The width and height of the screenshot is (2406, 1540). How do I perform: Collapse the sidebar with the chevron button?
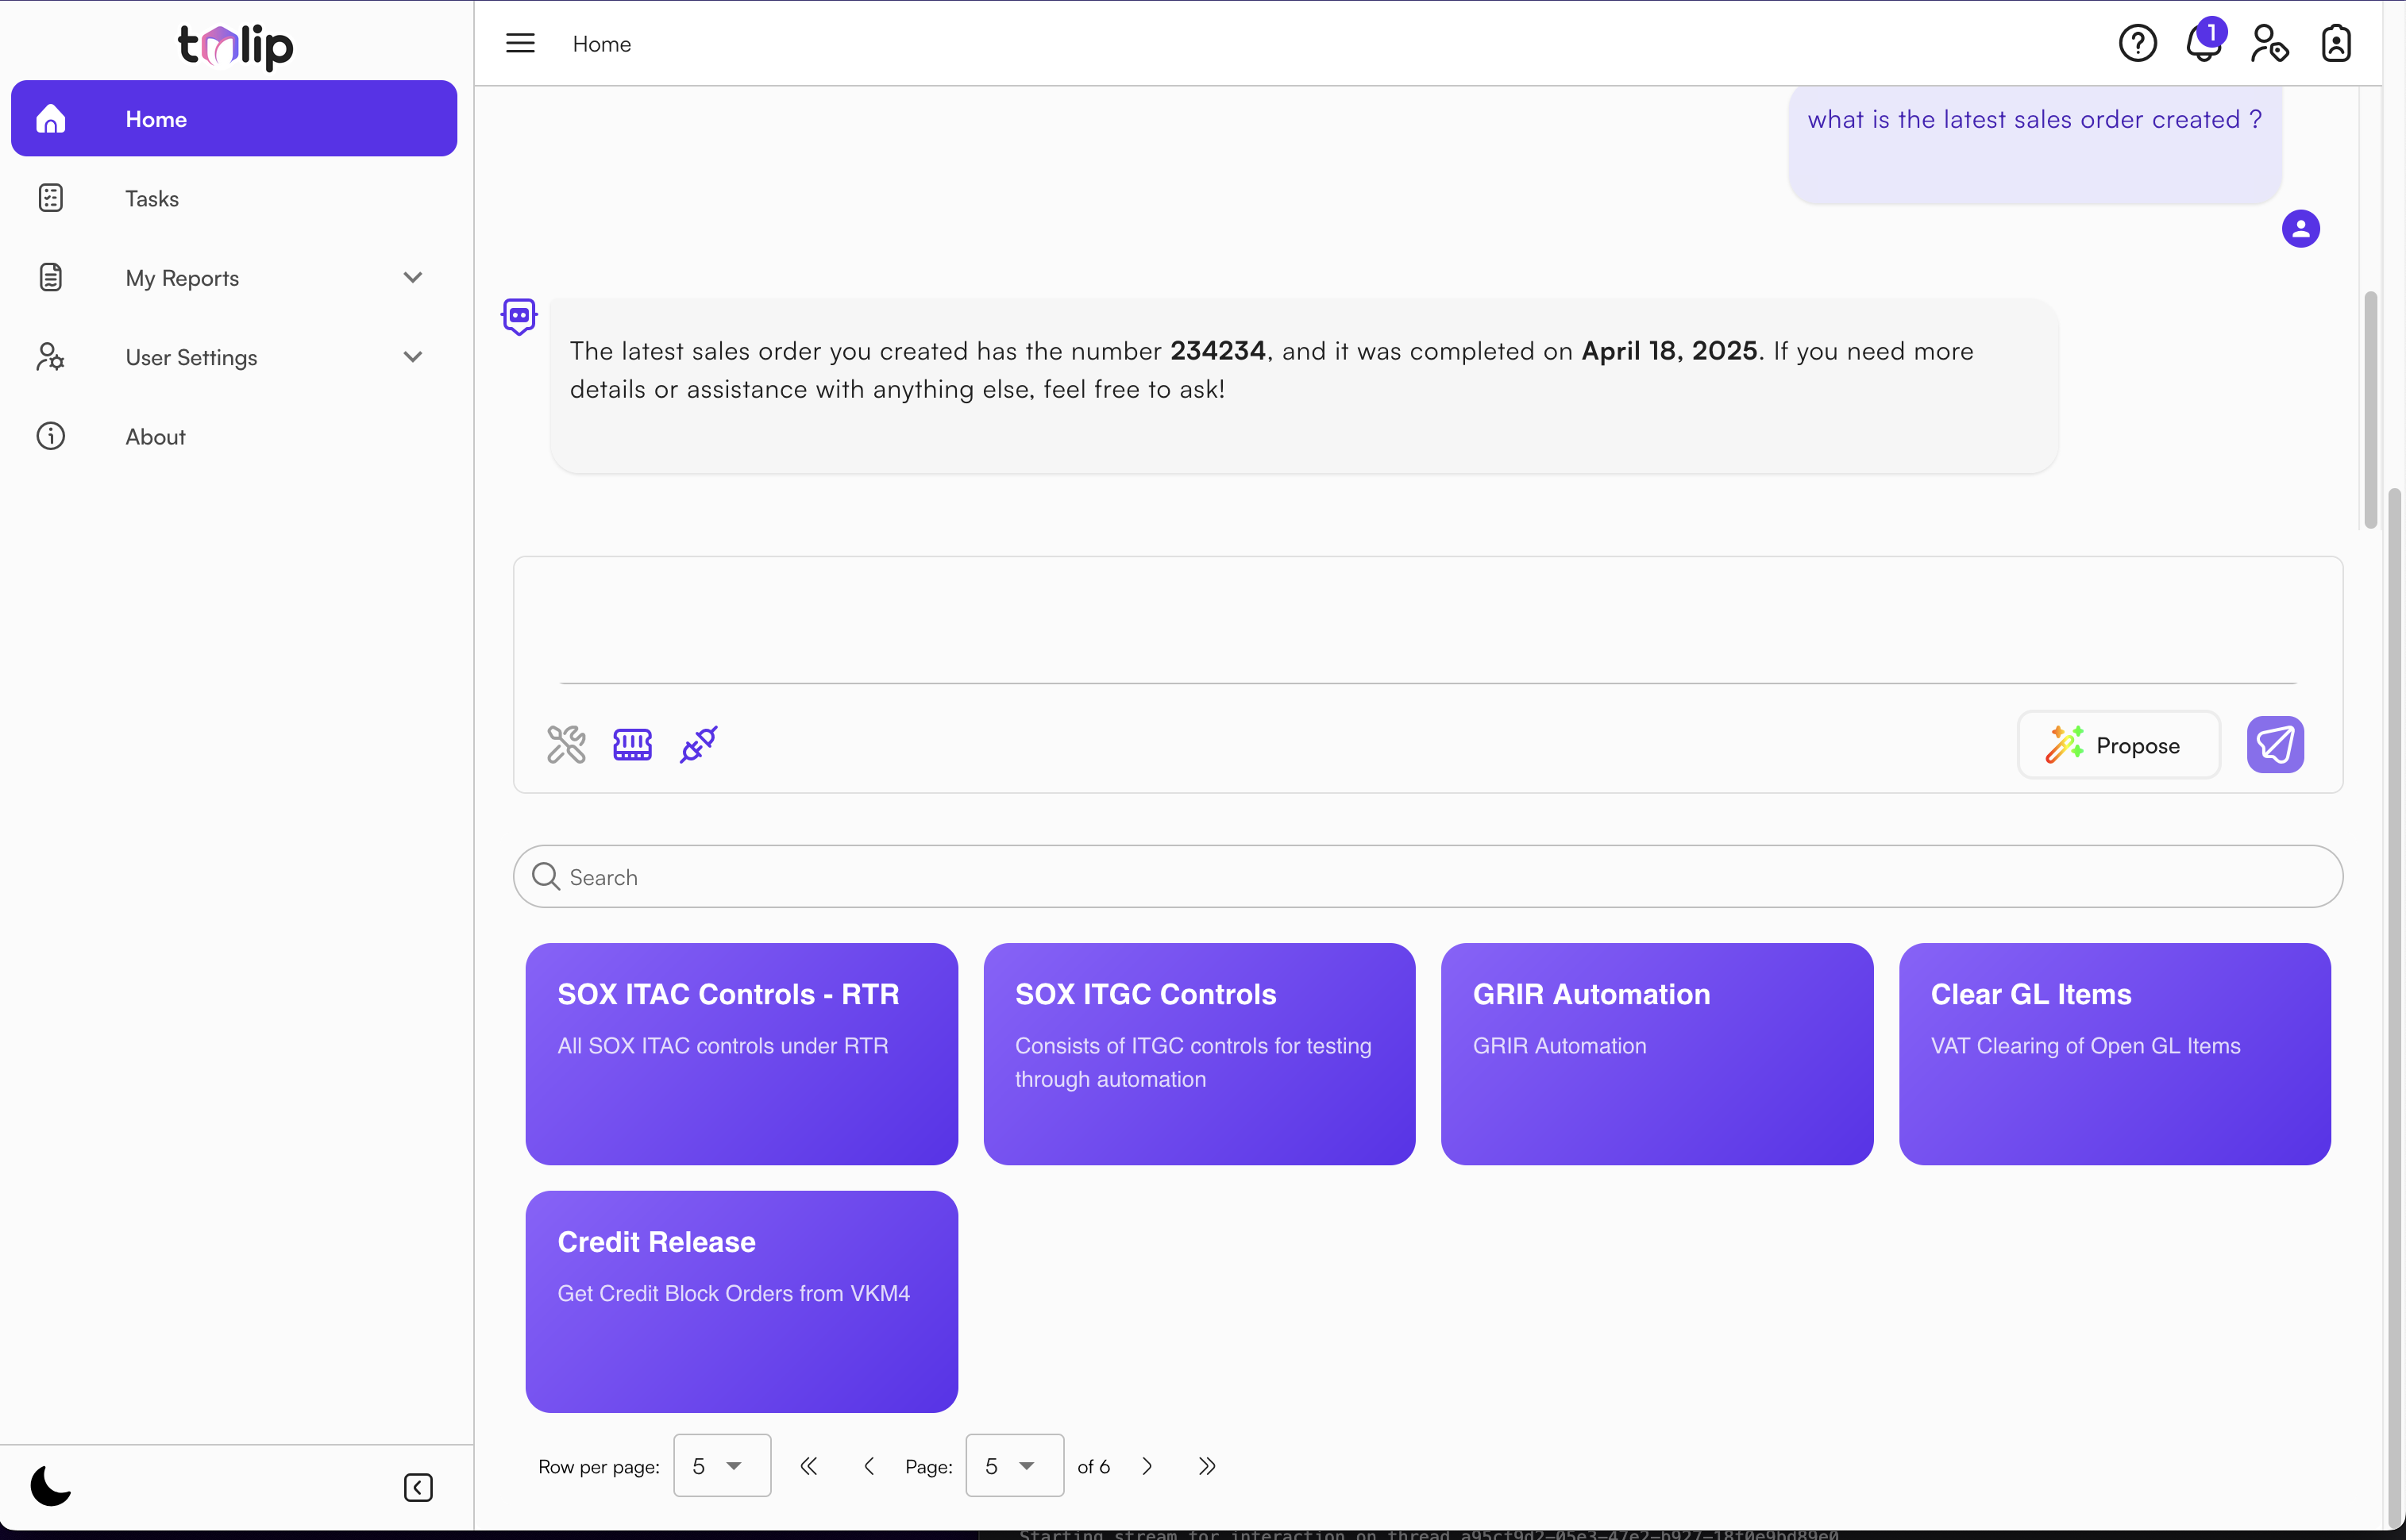point(418,1487)
